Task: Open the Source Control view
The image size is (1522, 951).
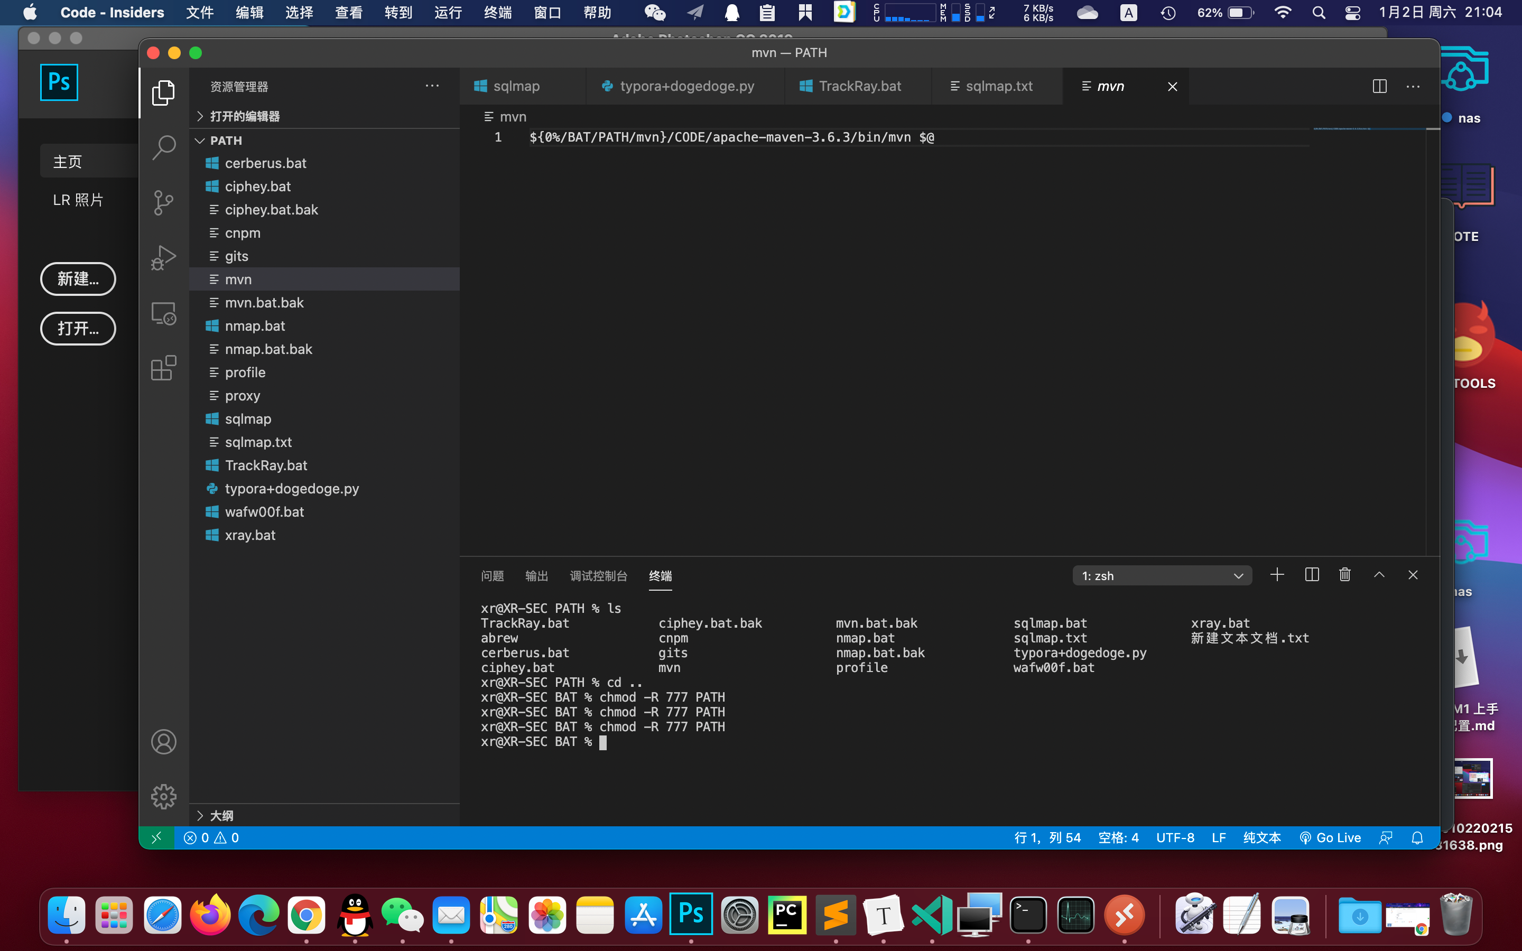Action: [163, 202]
